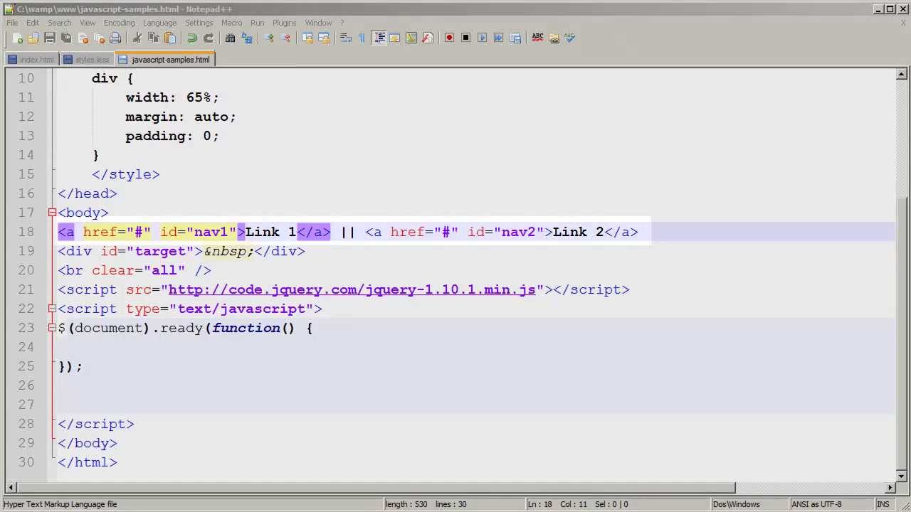Open the Search menu
911x512 pixels.
pos(60,23)
